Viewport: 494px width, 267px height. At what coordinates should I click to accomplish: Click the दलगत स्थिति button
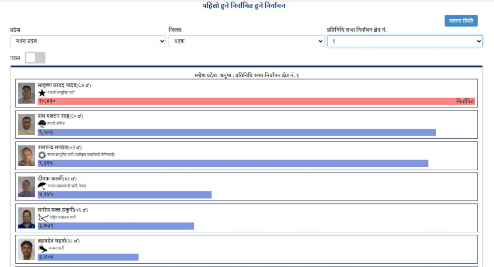click(x=461, y=21)
